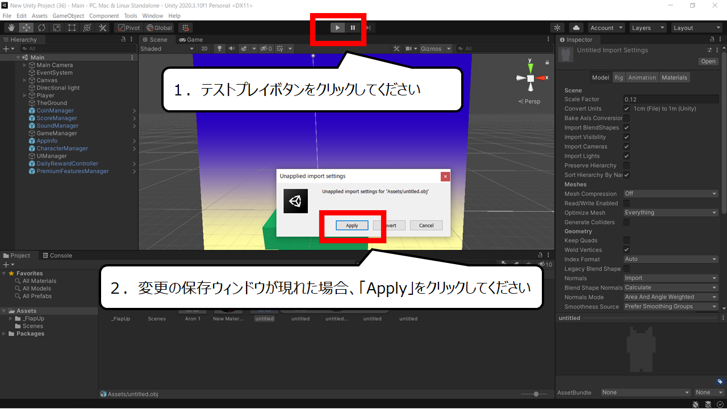The width and height of the screenshot is (727, 409).
Task: Toggle scene effects layers icon
Action: coord(244,49)
